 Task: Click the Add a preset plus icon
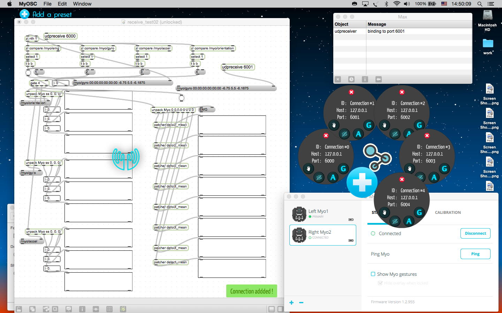[x=24, y=14]
